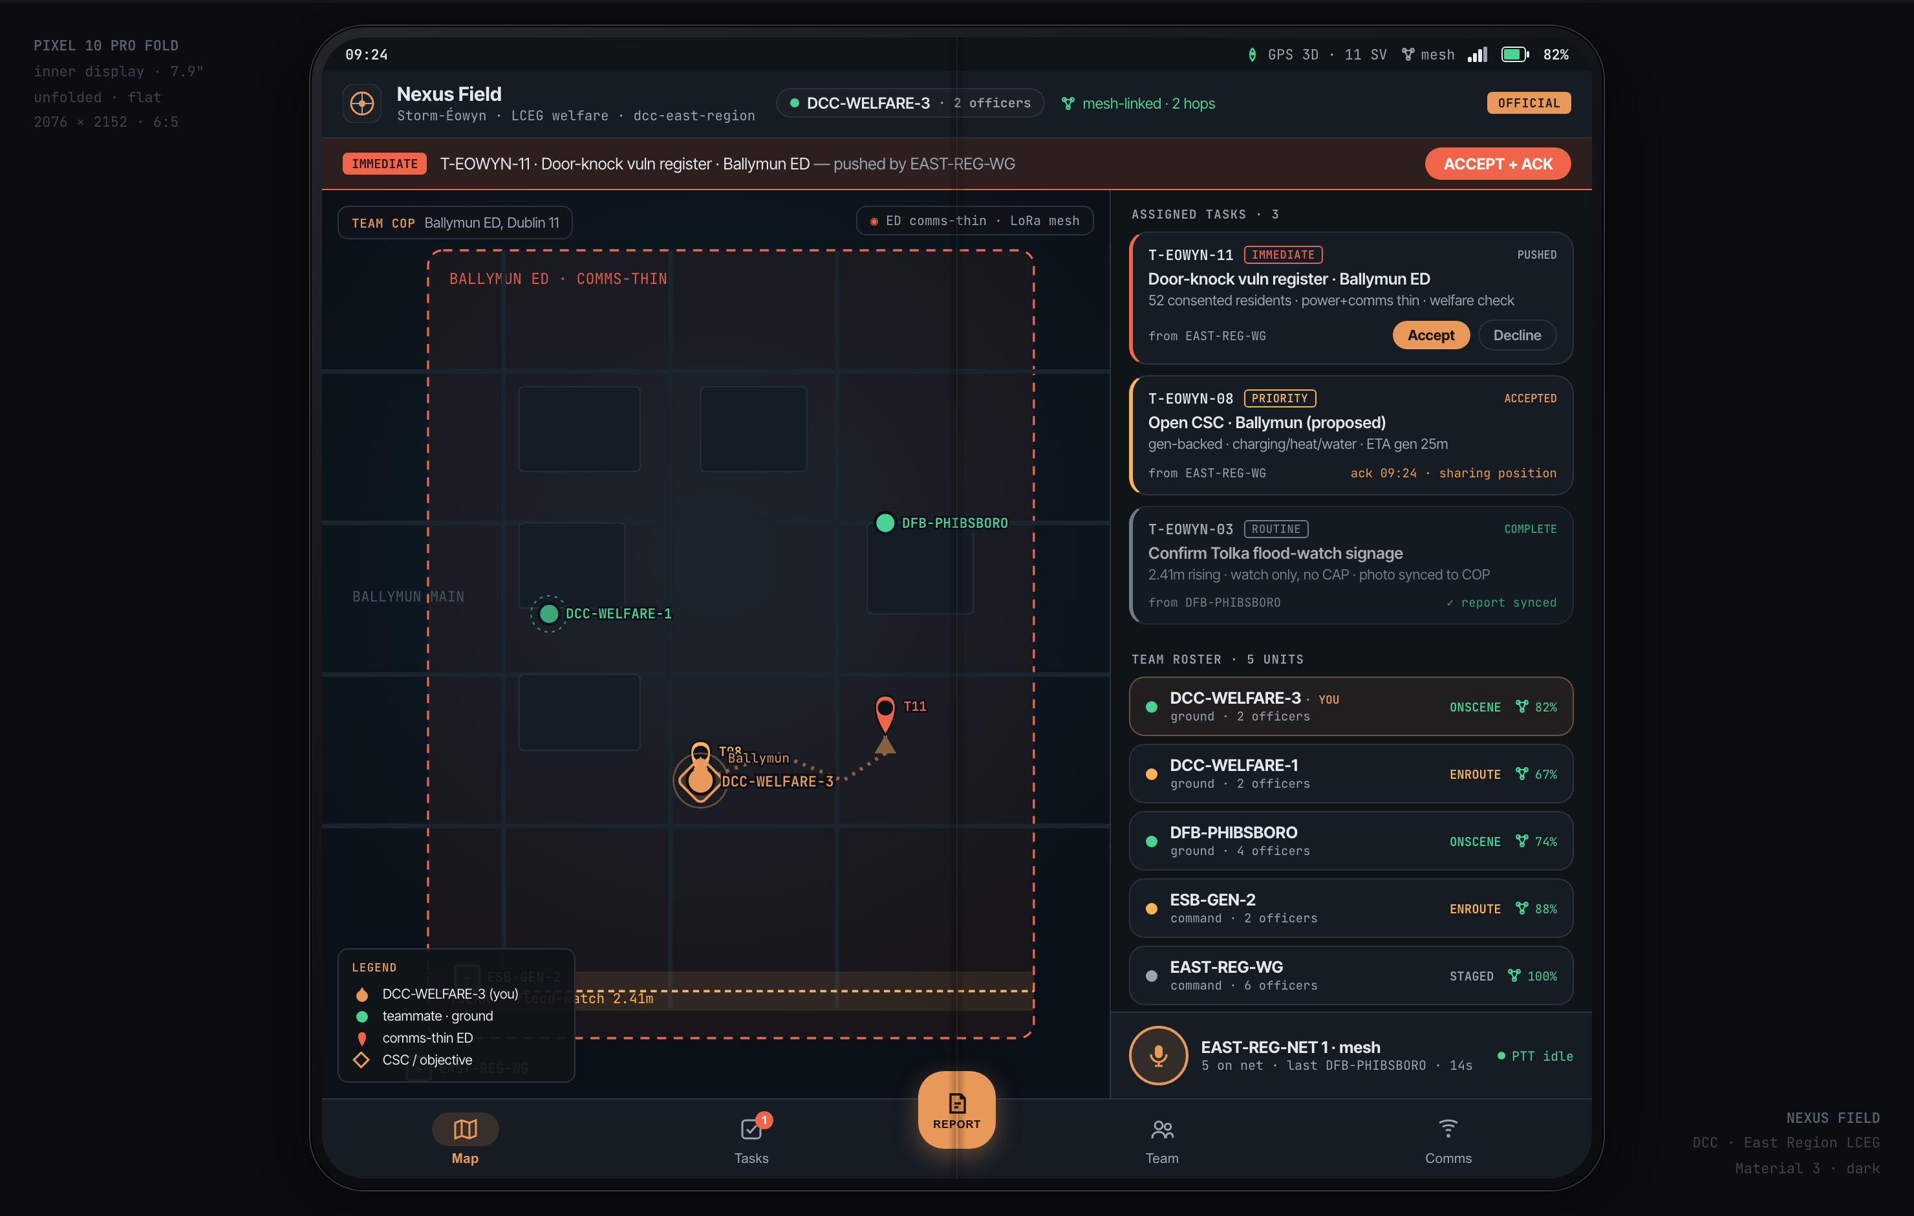Tap the PRIORITY tag on T-EOWYN-08
The image size is (1914, 1216).
(x=1280, y=398)
